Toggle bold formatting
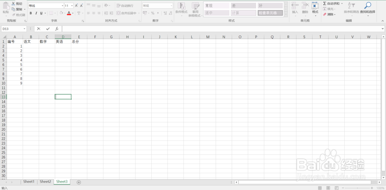 pyautogui.click(x=31, y=13)
